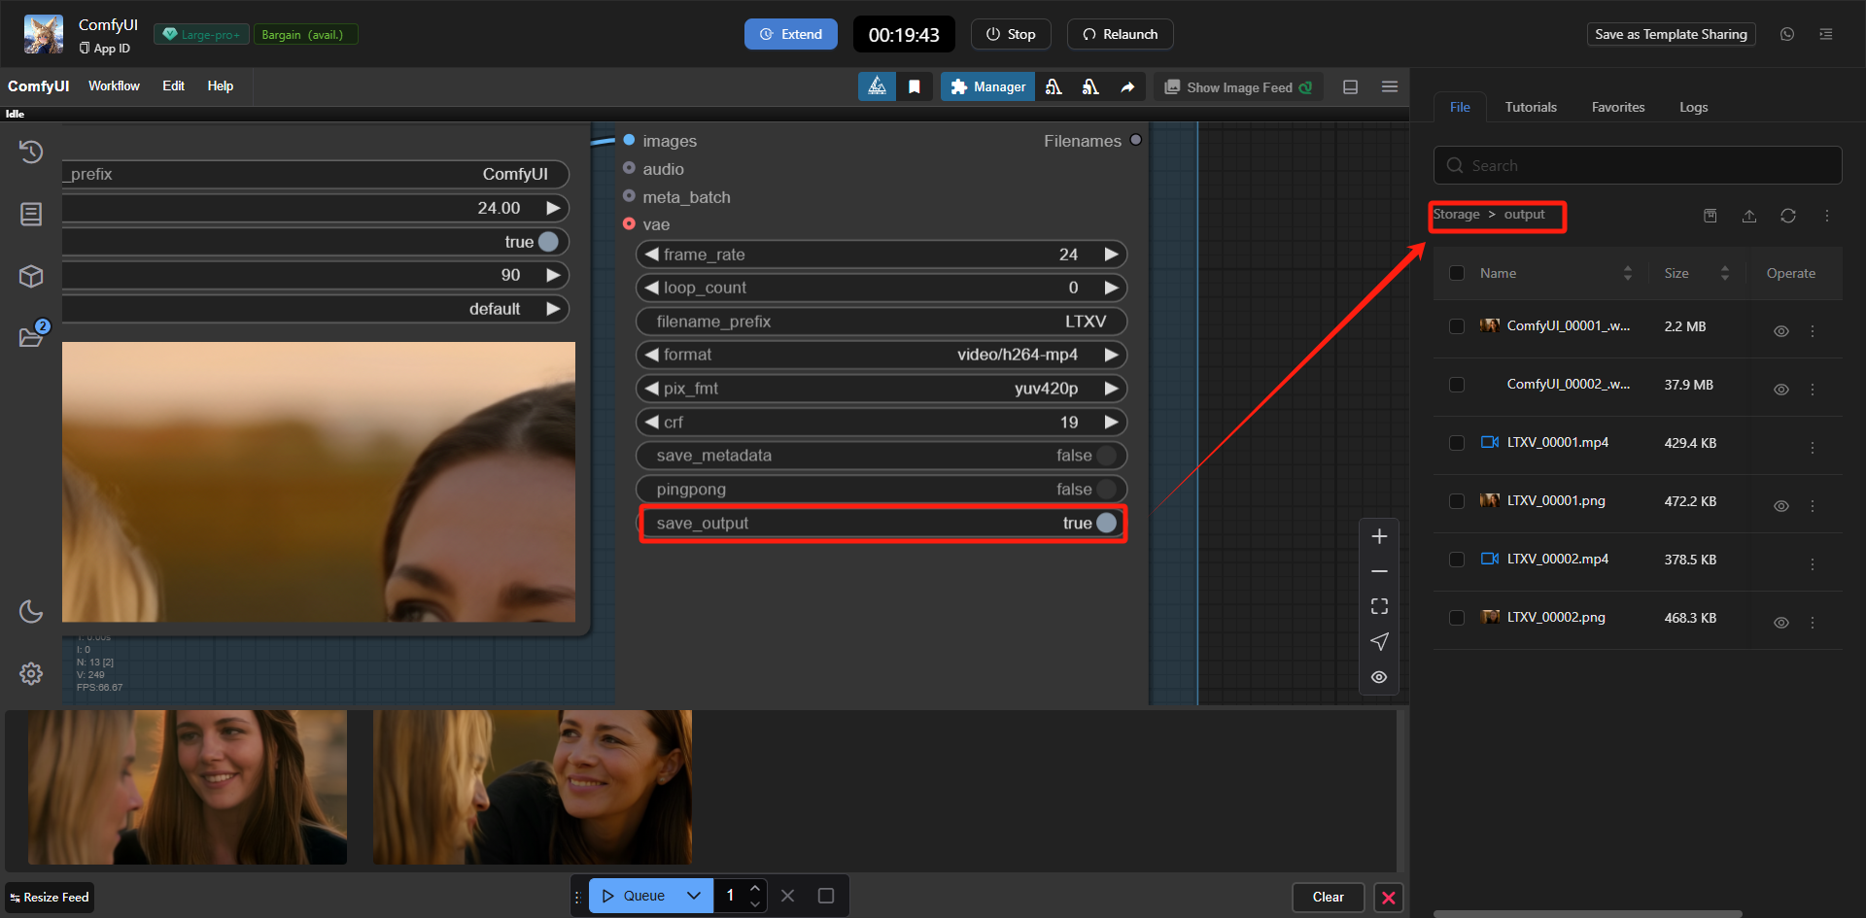Check the LTXV_00001.mp4 file checkbox
Image resolution: width=1866 pixels, height=918 pixels.
(x=1456, y=443)
